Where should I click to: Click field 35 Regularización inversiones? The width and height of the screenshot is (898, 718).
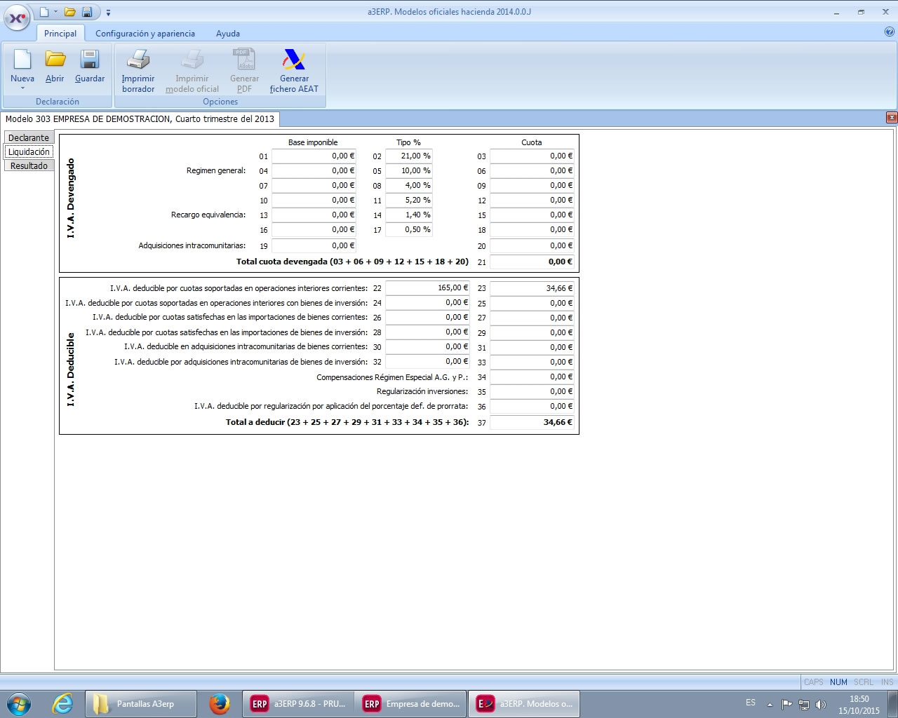[x=532, y=391]
